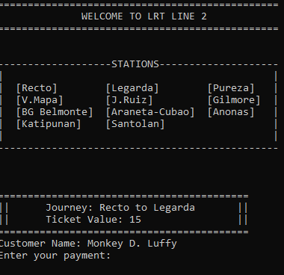Click the WELCOME TO LRT LINE 2 heading
Screen dimensions: 284x275
(144, 16)
